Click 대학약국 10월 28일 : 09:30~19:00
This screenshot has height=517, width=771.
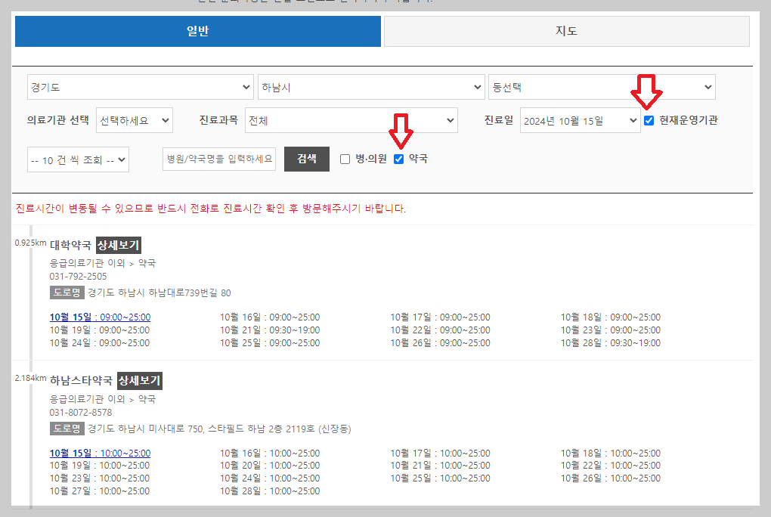[611, 343]
